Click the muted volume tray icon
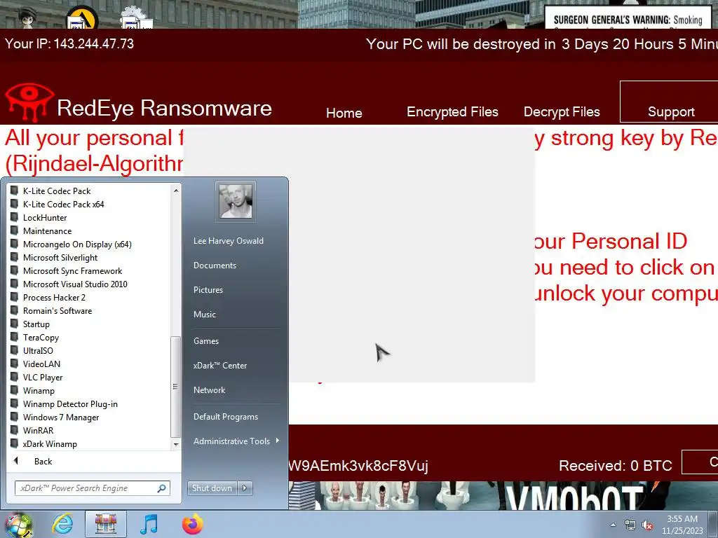Viewport: 718px width, 538px height. click(647, 525)
